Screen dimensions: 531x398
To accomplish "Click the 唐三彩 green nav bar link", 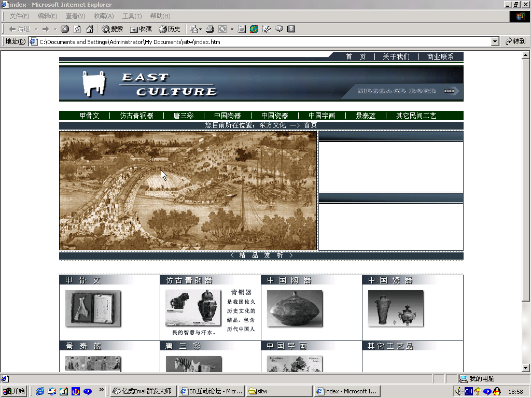I will (x=184, y=116).
